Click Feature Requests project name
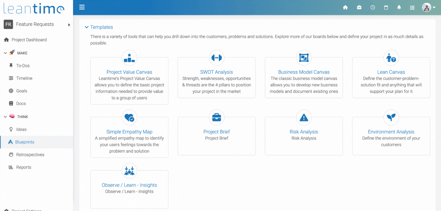441x211 pixels. (35, 24)
